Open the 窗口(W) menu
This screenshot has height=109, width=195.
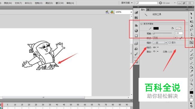tap(60, 3)
